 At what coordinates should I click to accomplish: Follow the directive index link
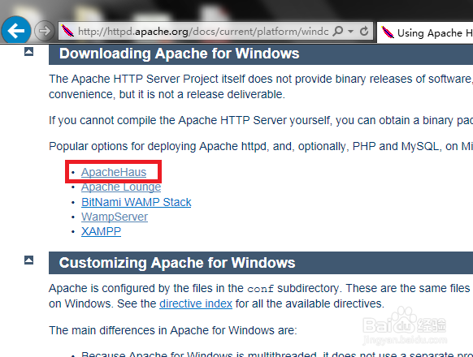tap(196, 303)
